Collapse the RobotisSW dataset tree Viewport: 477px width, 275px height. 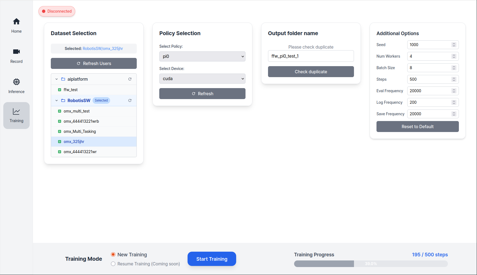[56, 100]
